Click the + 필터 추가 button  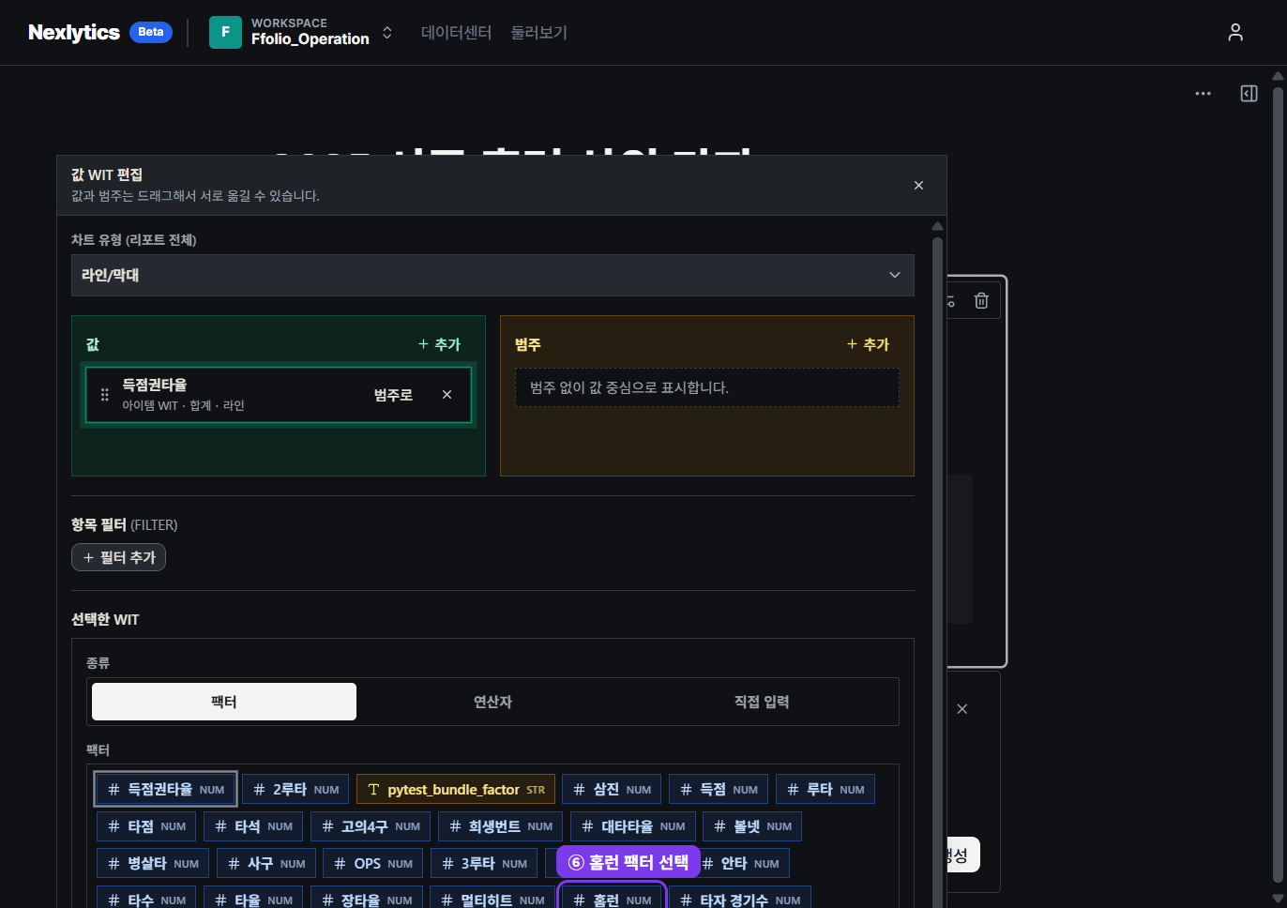click(119, 557)
